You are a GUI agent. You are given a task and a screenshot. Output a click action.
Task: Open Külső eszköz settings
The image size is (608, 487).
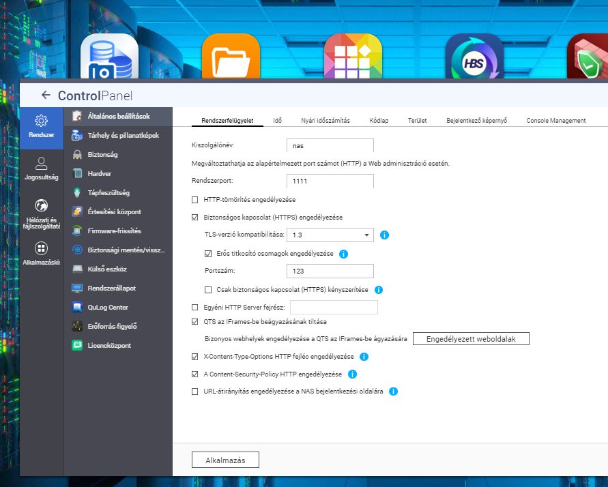tap(118, 269)
